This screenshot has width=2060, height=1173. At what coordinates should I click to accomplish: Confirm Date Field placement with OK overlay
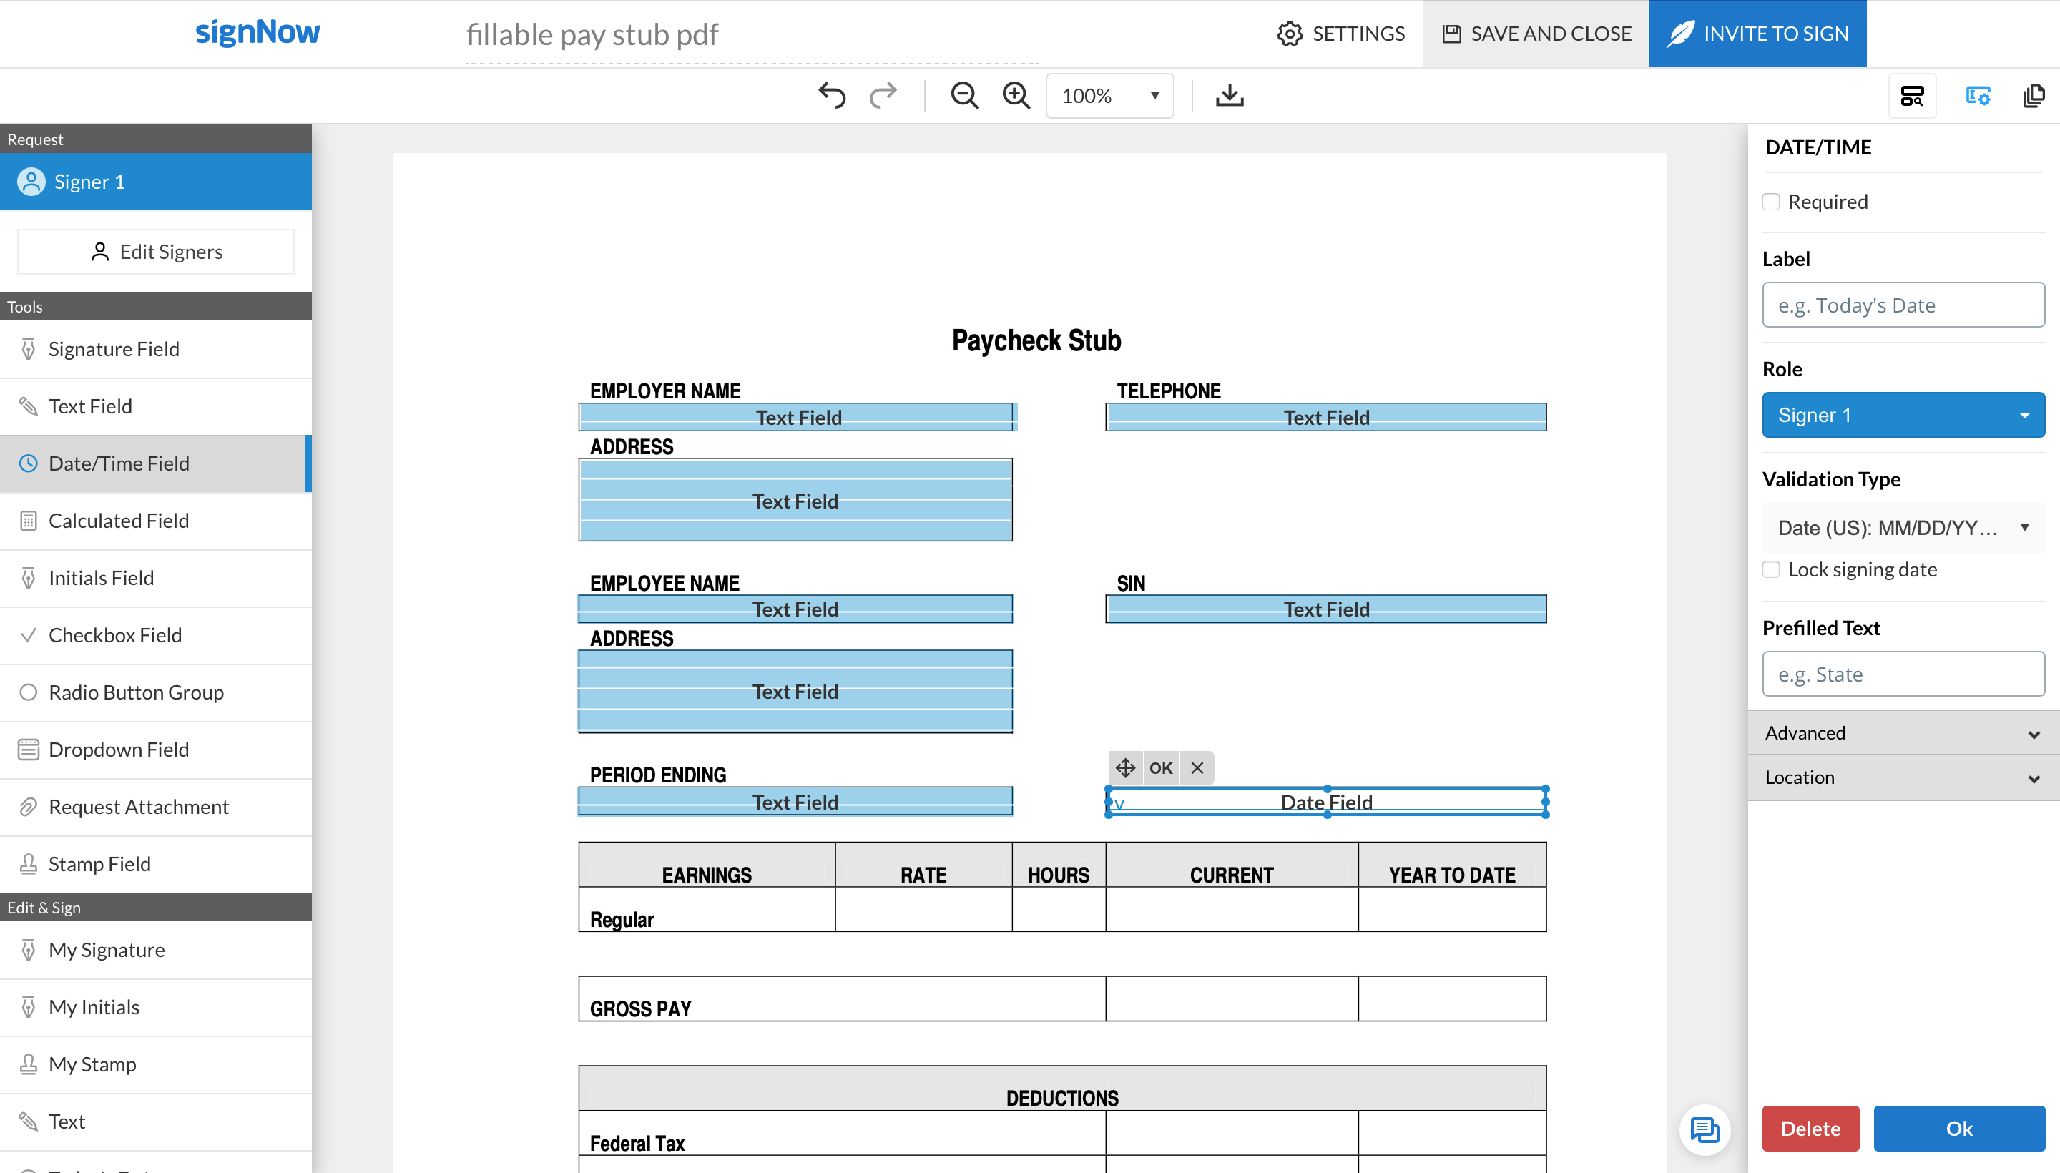point(1160,767)
